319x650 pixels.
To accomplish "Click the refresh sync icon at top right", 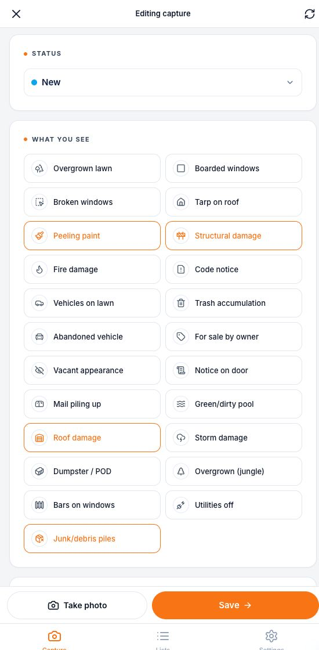I will point(310,14).
